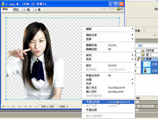Step to the previous frame
The width and height of the screenshot is (158, 119).
25,106
